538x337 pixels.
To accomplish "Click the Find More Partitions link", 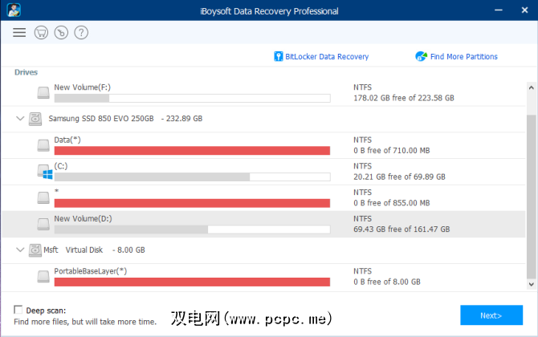I will pos(464,56).
